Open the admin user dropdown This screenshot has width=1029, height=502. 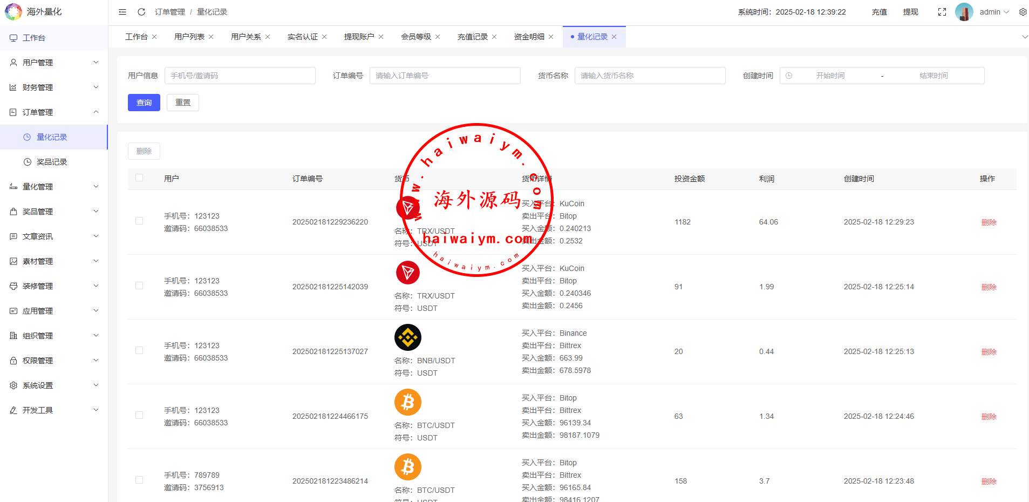click(994, 12)
